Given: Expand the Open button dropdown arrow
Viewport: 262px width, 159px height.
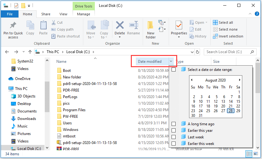Looking at the screenshot, I should (x=206, y=22).
